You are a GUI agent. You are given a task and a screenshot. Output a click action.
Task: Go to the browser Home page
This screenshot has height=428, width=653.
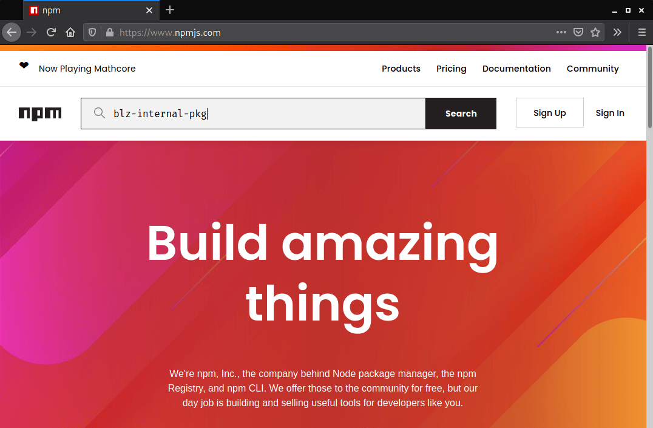[70, 33]
